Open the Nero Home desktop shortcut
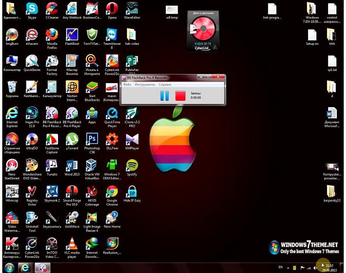 (112, 220)
